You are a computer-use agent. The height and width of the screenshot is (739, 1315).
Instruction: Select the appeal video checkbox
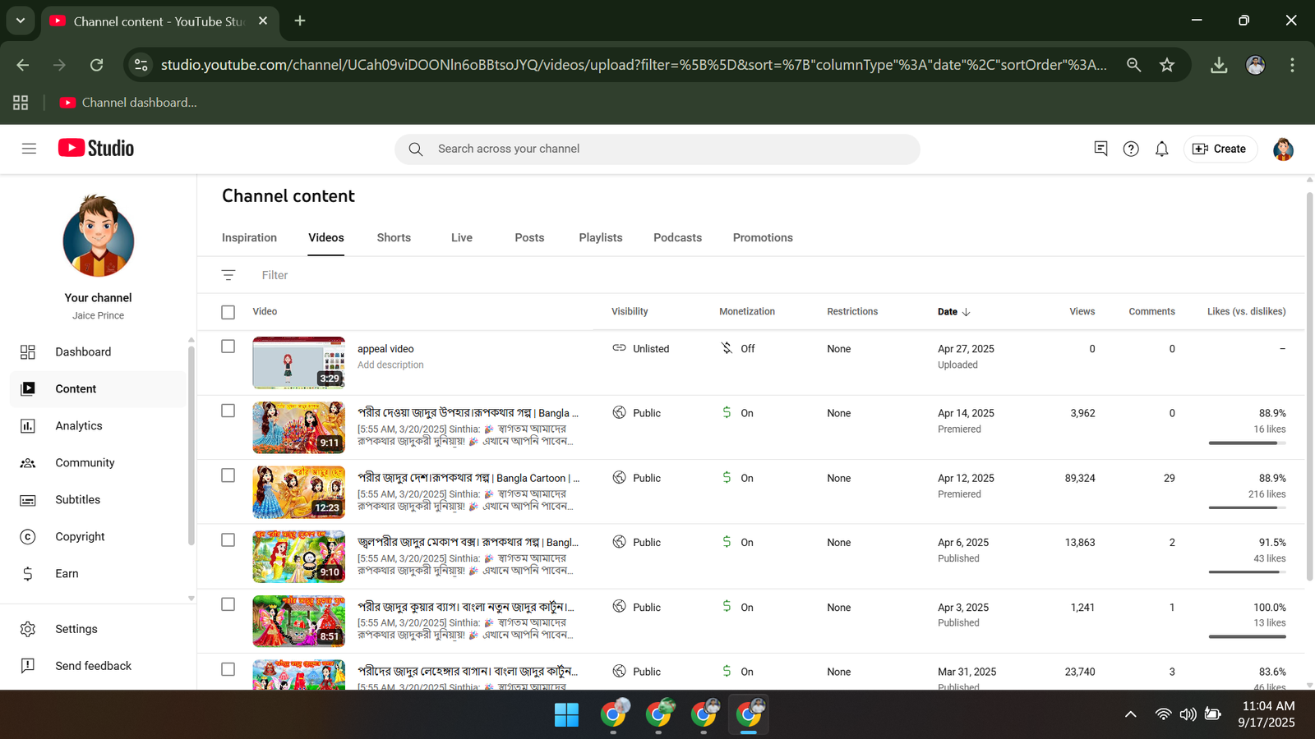228,347
